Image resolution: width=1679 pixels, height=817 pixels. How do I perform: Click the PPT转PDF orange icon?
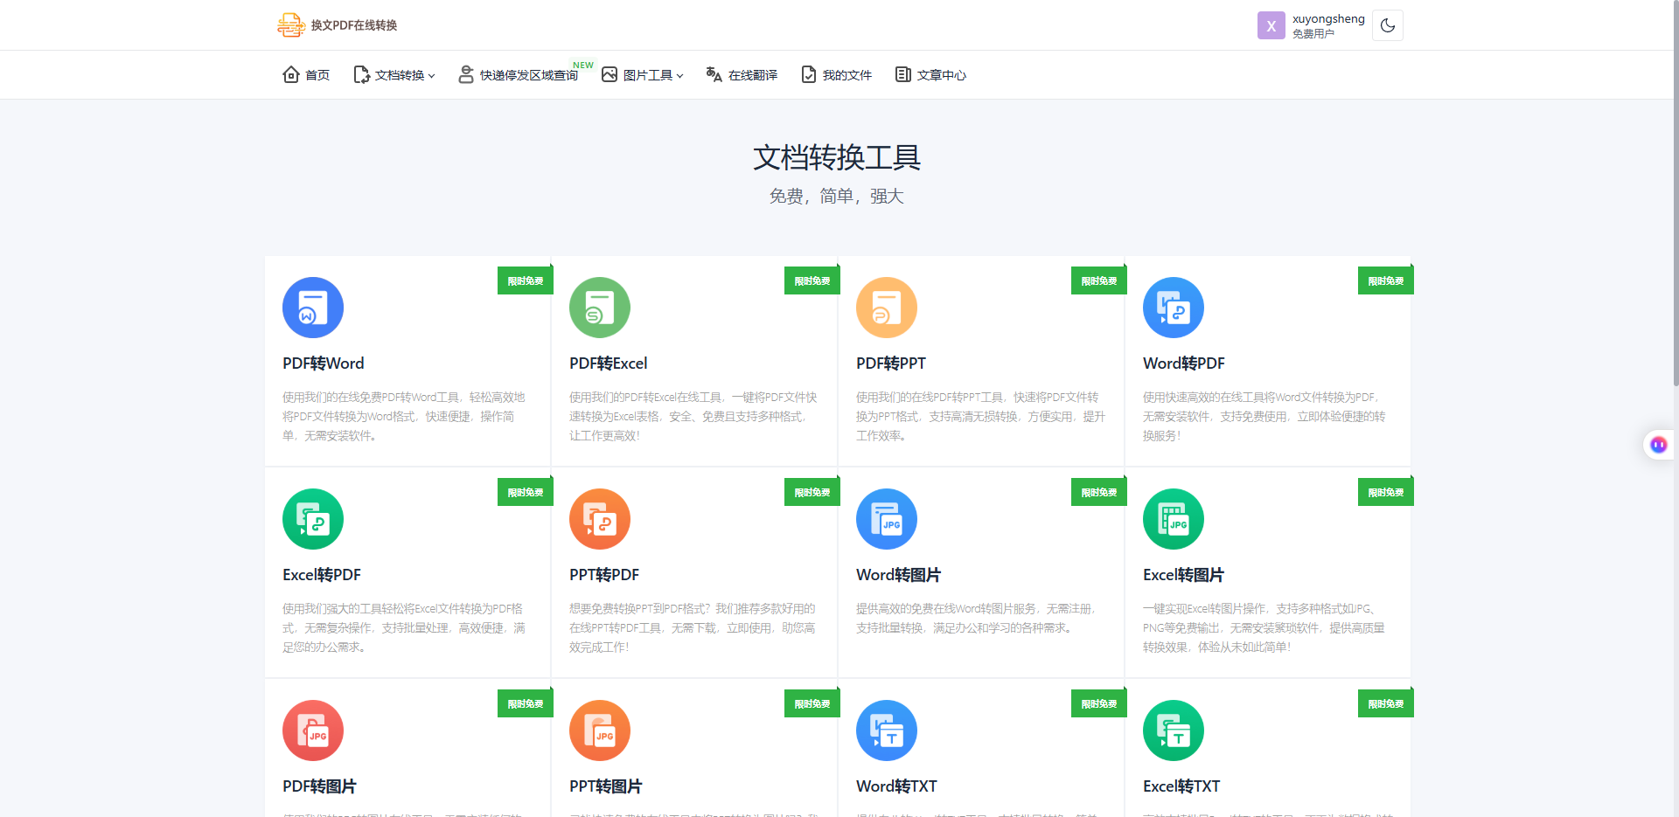[600, 519]
